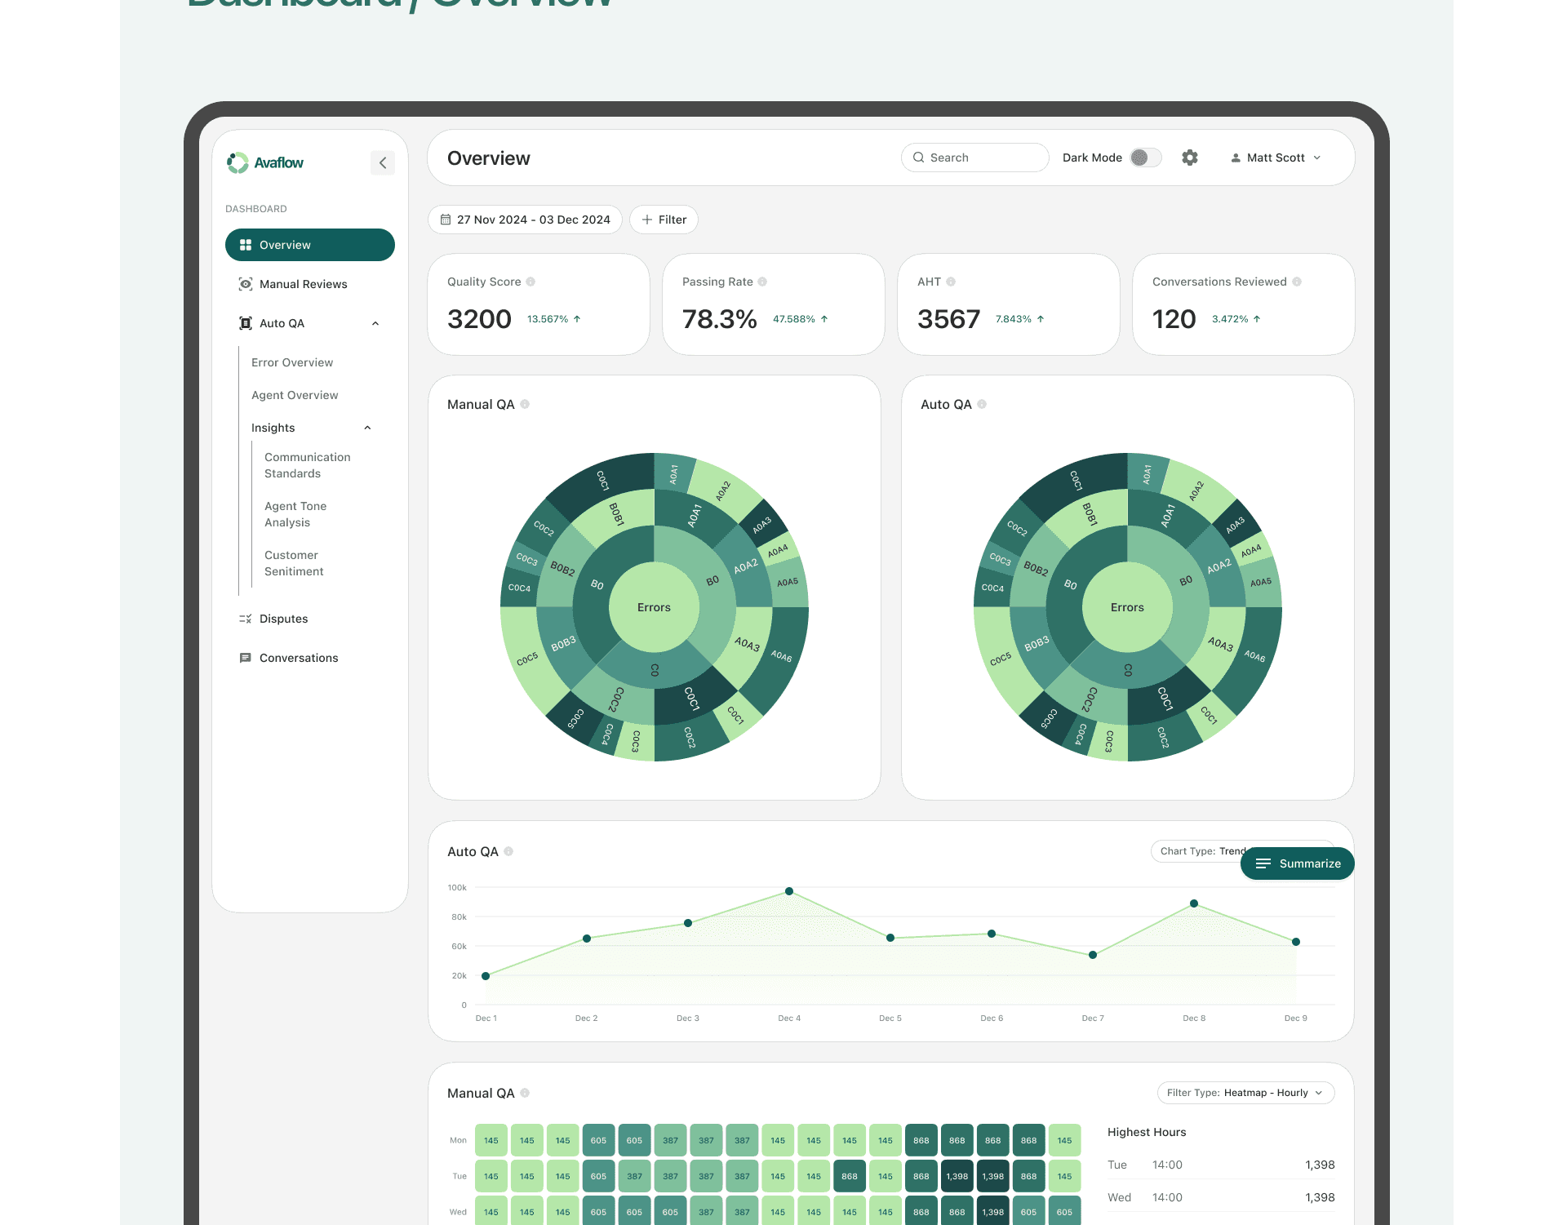Screen dimensions: 1567x1225
Task: Open the Filter Type Heatmap - Hourly dropdown
Action: [1245, 1093]
